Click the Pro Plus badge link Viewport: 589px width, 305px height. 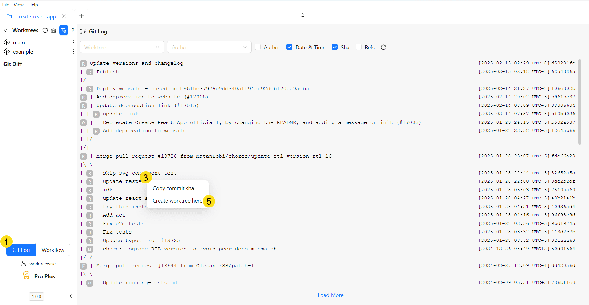39,276
